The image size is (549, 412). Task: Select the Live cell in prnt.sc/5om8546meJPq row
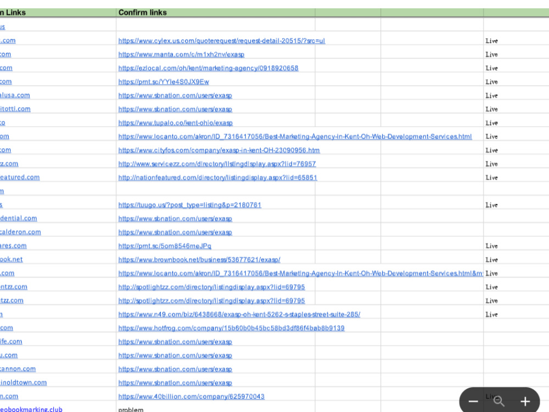(491, 246)
